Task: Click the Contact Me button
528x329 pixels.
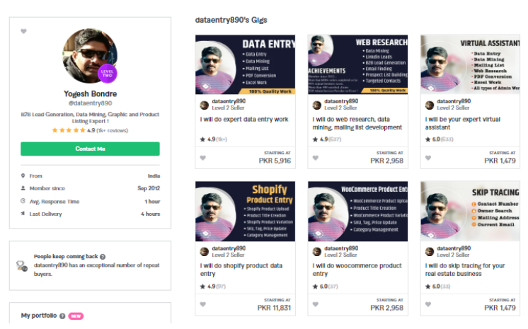Action: (90, 149)
